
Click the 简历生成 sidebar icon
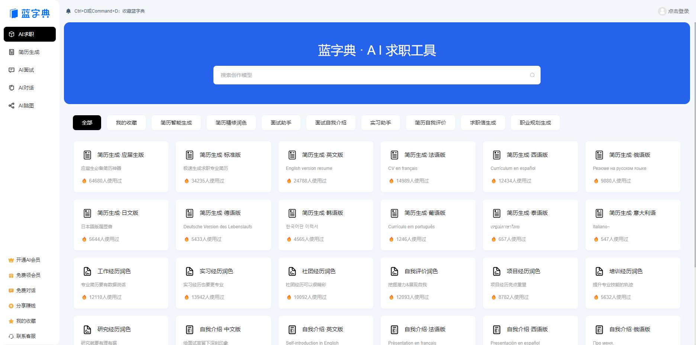point(12,52)
